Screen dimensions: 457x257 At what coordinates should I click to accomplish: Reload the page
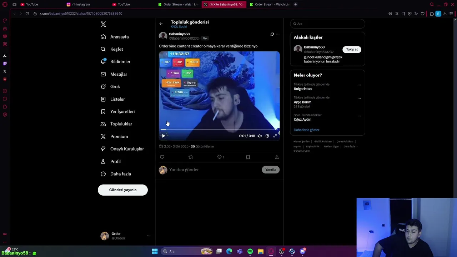27,14
